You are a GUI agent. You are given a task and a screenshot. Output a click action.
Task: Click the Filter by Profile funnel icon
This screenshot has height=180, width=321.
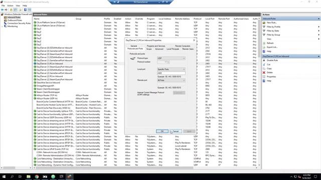click(264, 26)
